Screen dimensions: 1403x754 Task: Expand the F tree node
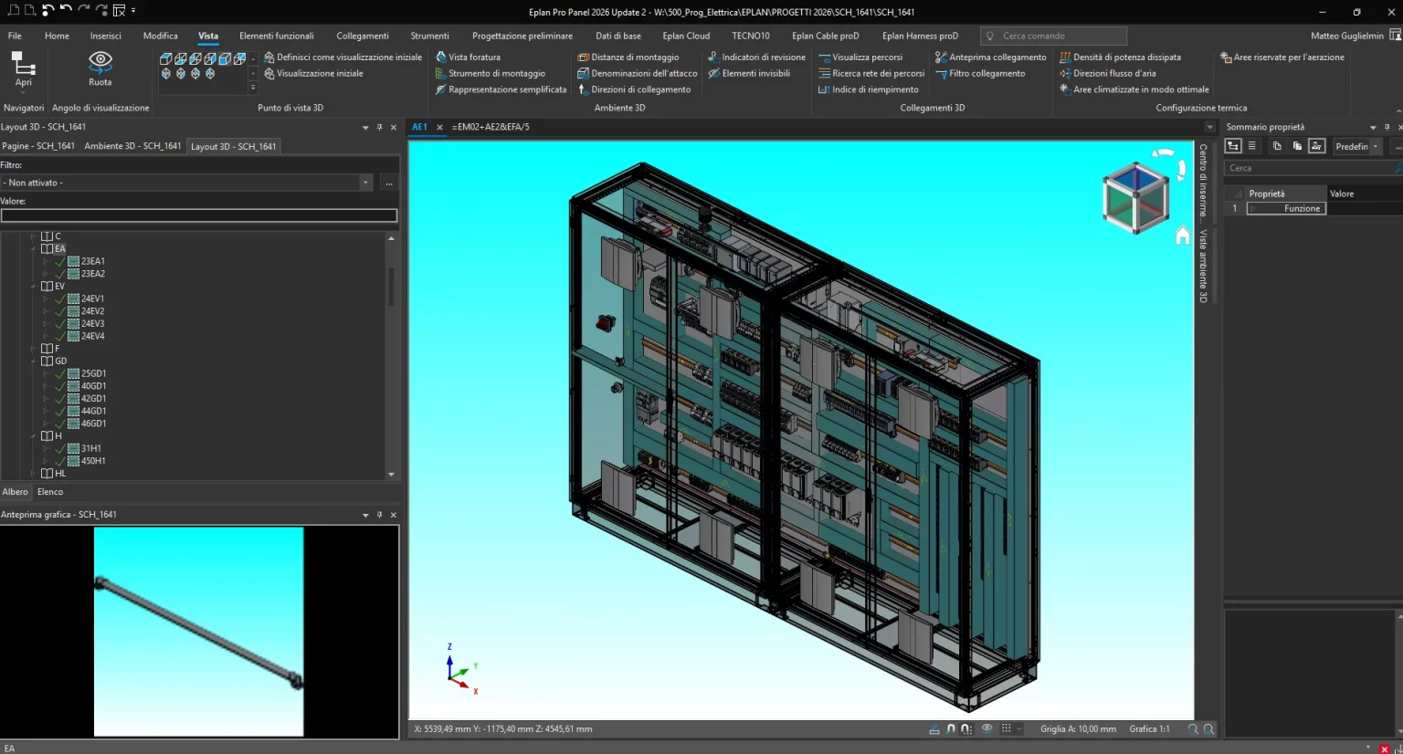[35, 348]
